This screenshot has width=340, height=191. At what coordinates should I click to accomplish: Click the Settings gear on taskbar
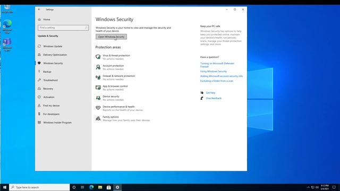coord(117,187)
